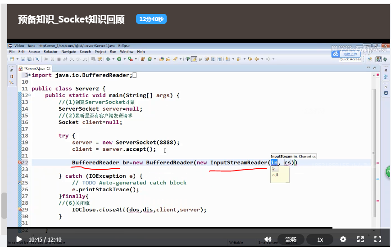Click the Terminate stop icon

[x=59, y=59]
